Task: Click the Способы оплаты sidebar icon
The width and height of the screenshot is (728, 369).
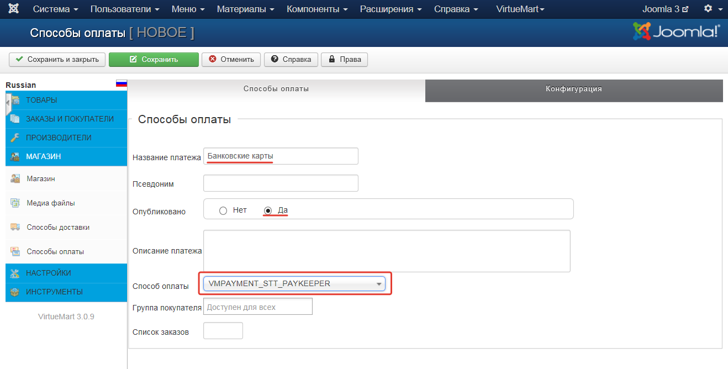Action: click(15, 251)
